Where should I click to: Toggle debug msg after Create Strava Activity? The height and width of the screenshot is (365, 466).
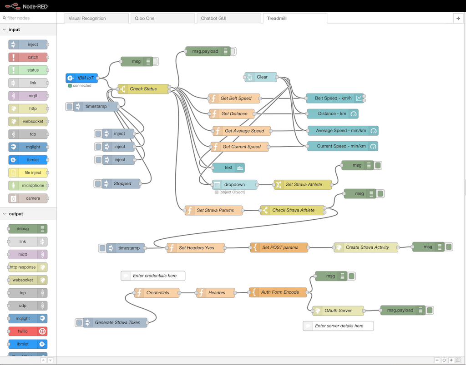(449, 247)
